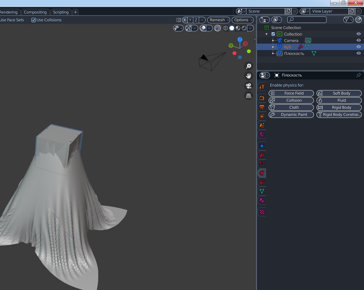364x290 pixels.
Task: Click the hand pan-view gizmo
Action: coord(249,76)
